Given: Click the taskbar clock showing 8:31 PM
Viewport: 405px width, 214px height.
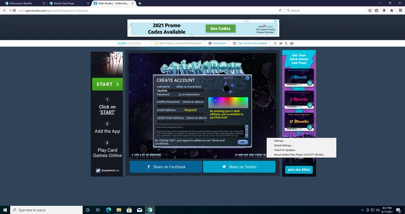Looking at the screenshot, I should tap(387, 210).
